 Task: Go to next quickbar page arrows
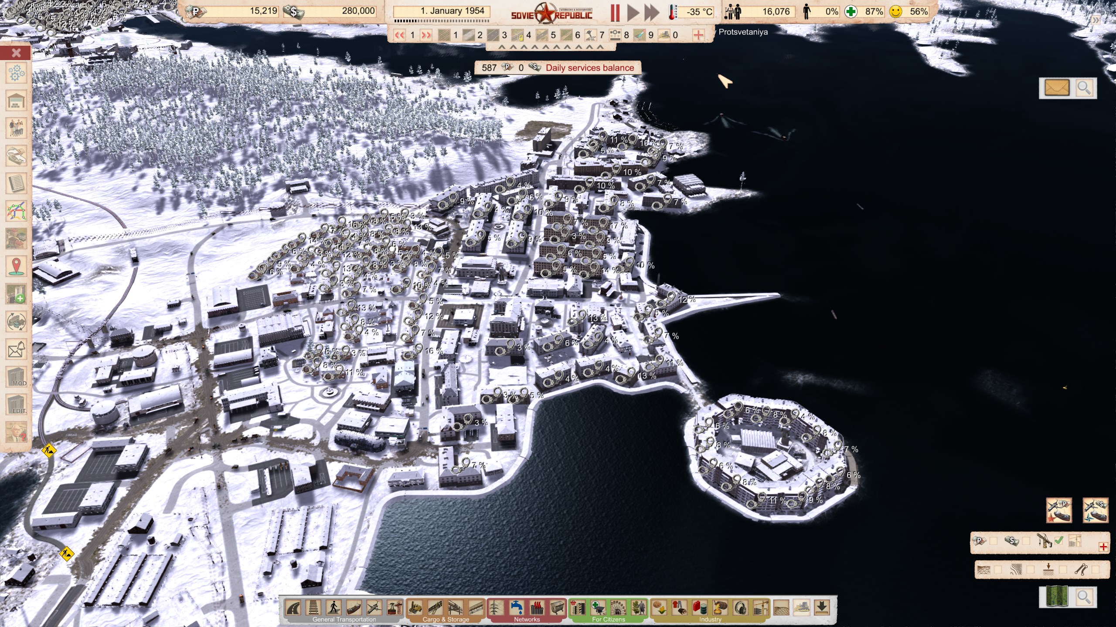(x=426, y=35)
